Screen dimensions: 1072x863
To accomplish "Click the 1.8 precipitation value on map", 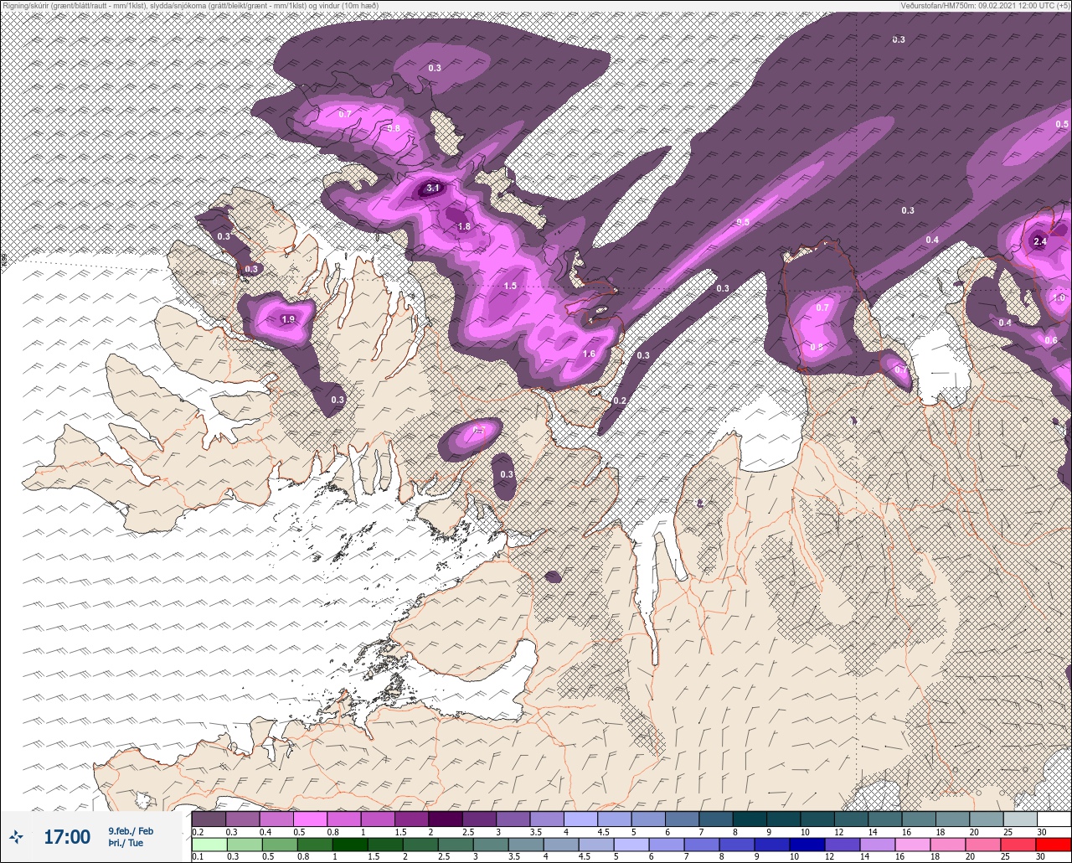I will click(464, 227).
